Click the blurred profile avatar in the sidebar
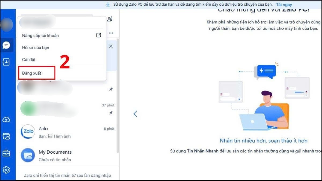322x181 pixels. [x=6, y=25]
